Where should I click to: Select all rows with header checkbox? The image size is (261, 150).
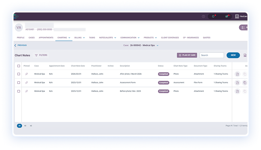coord(19,66)
